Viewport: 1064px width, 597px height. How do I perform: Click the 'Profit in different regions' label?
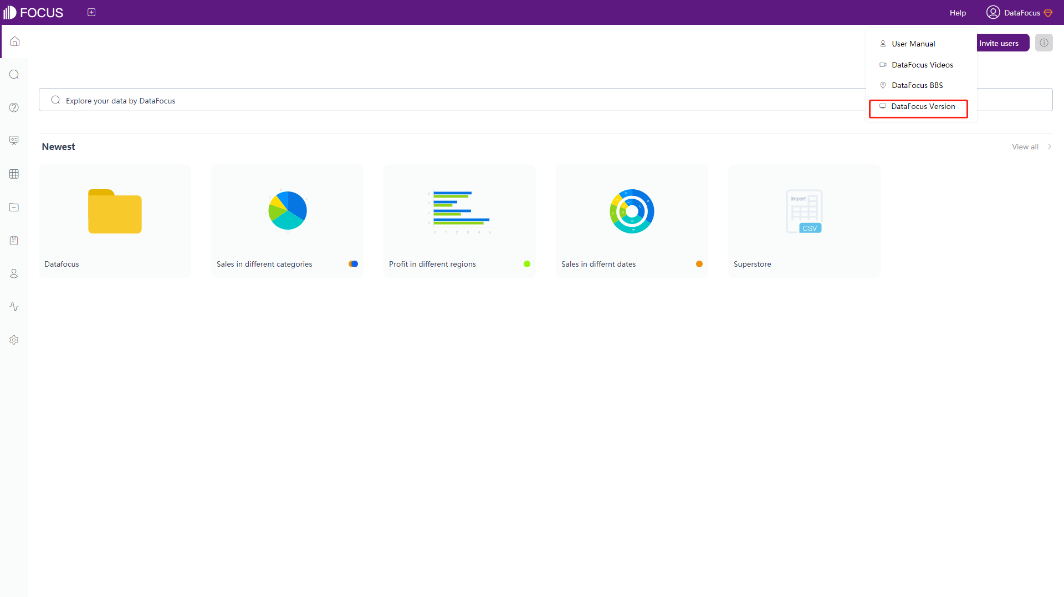(x=432, y=264)
